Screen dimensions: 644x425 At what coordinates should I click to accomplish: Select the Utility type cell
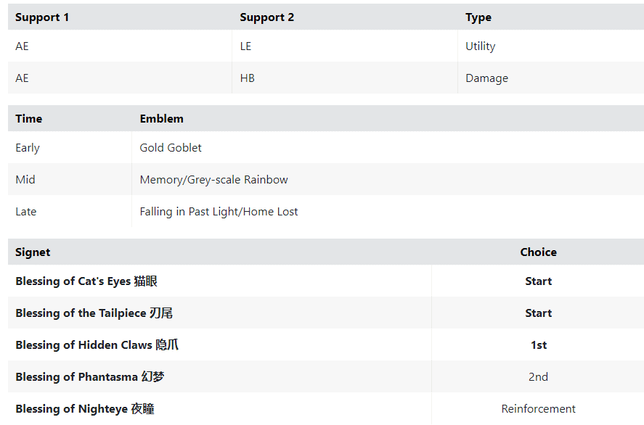click(x=480, y=46)
